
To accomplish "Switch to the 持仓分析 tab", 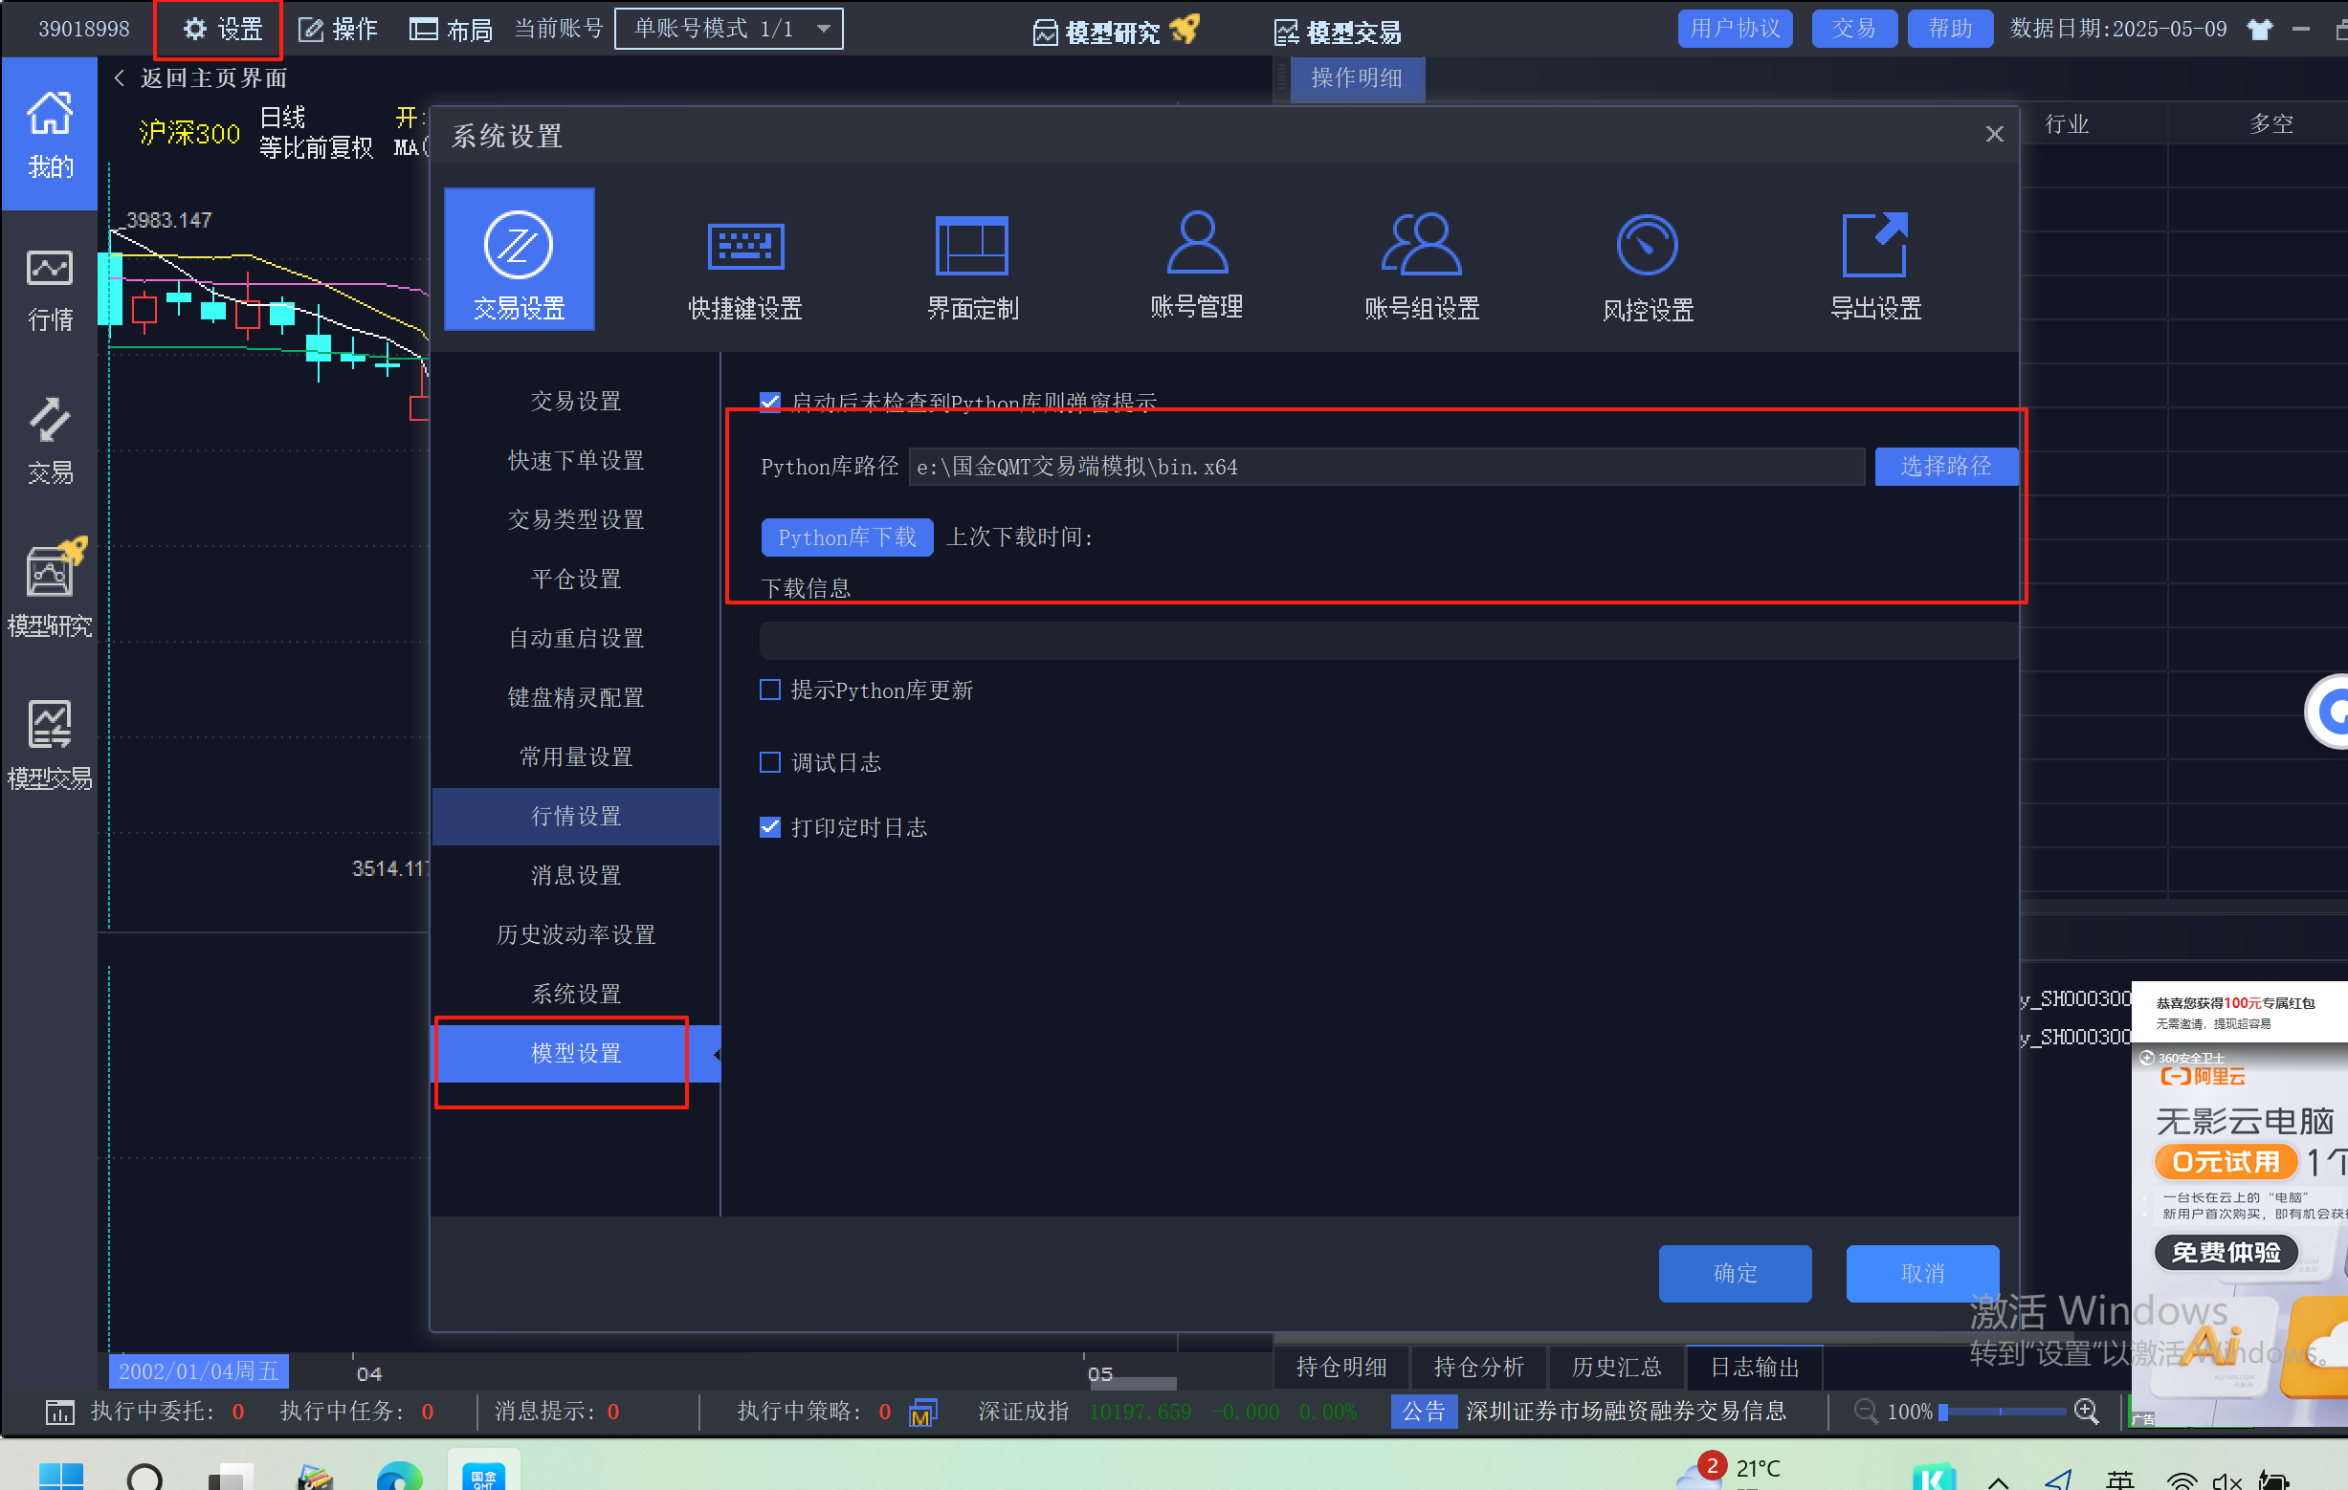I will tap(1478, 1367).
